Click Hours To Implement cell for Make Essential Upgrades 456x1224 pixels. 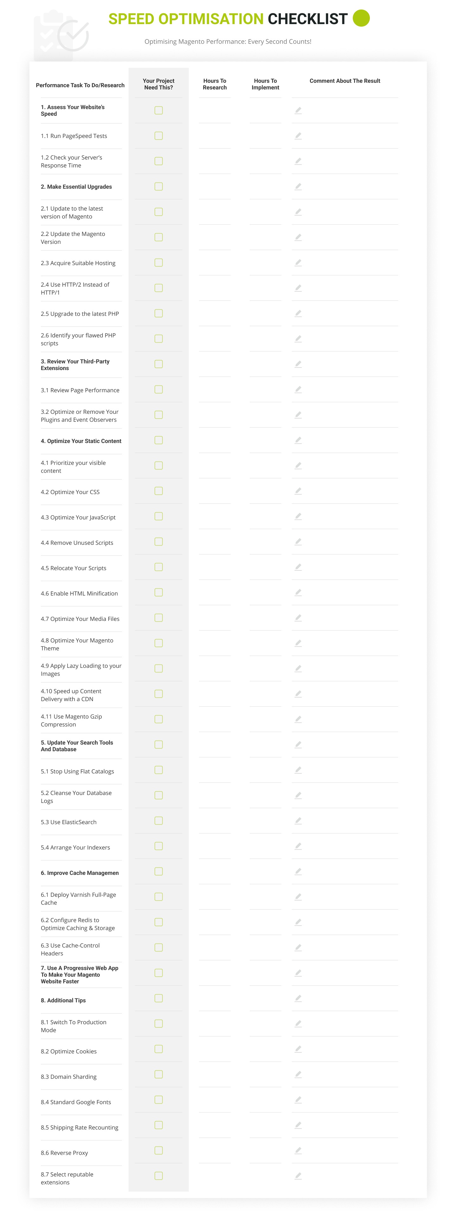coord(265,187)
